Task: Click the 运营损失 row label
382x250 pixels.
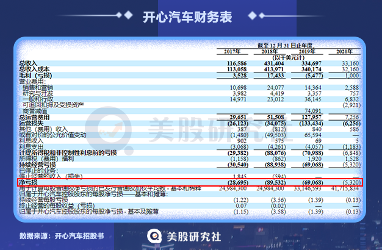Action: coord(31,123)
